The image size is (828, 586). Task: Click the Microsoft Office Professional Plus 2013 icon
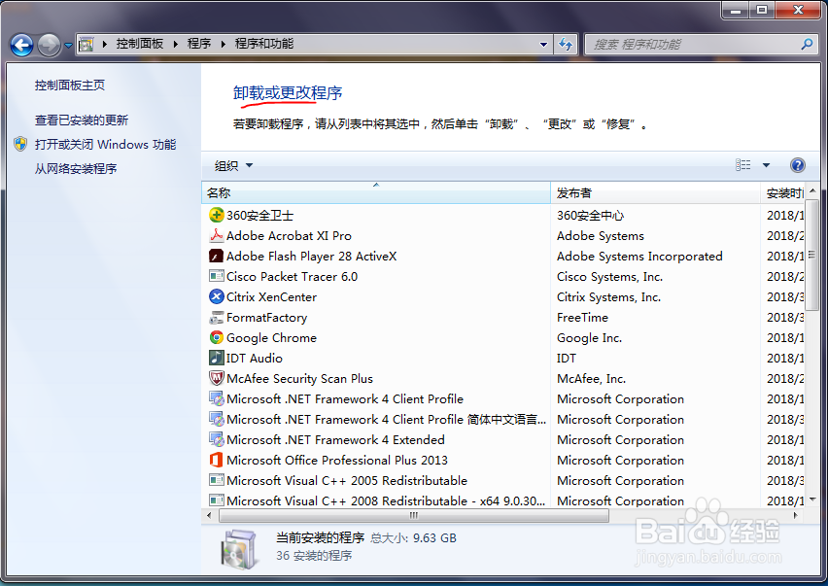[217, 460]
